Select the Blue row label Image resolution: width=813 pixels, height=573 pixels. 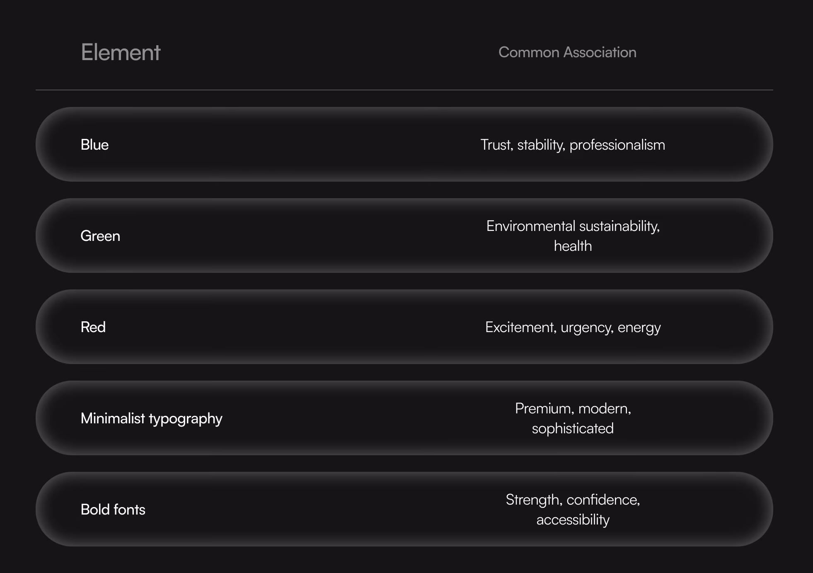(94, 145)
